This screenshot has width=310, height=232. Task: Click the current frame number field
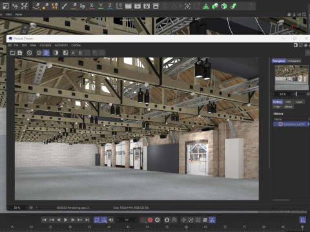pyautogui.click(x=127, y=220)
